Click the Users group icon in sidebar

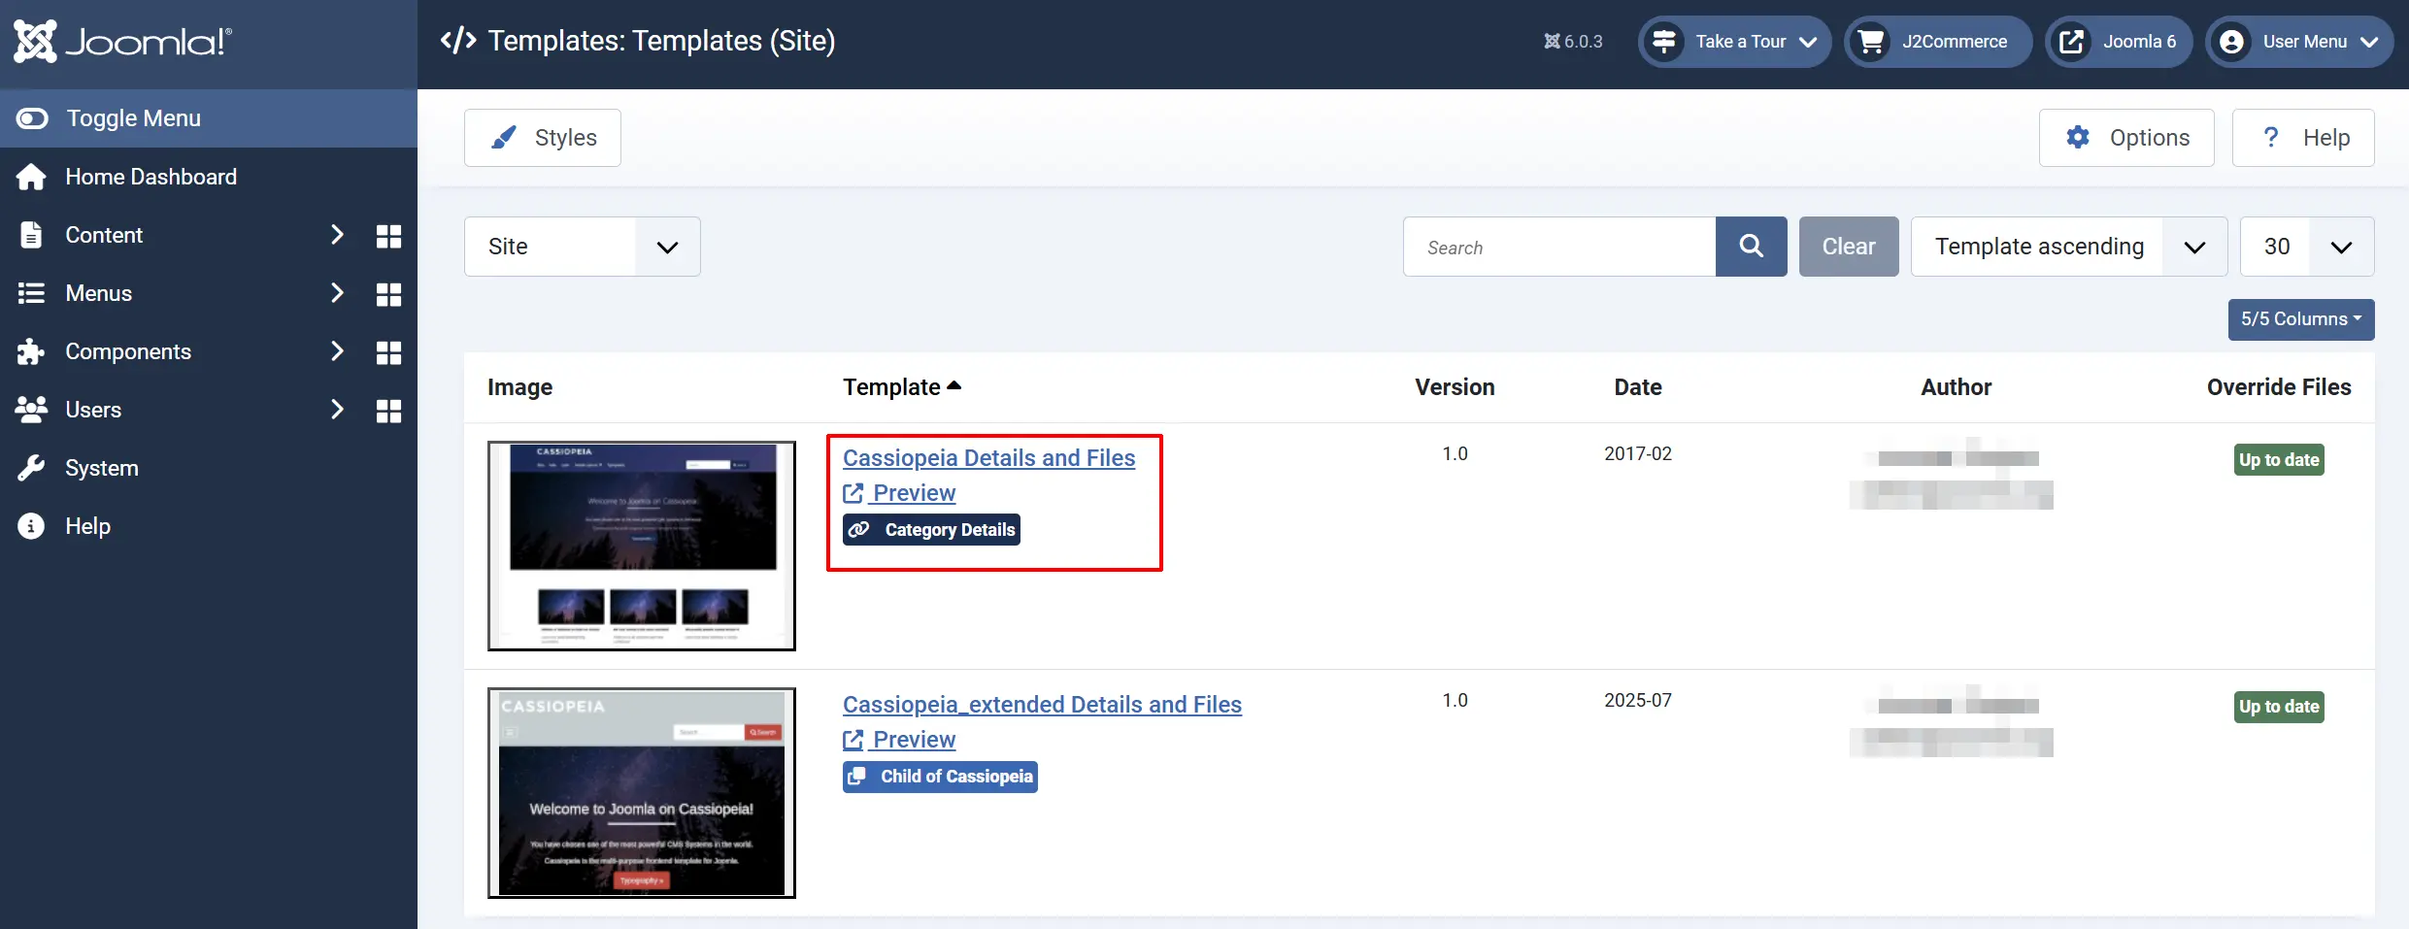(31, 410)
